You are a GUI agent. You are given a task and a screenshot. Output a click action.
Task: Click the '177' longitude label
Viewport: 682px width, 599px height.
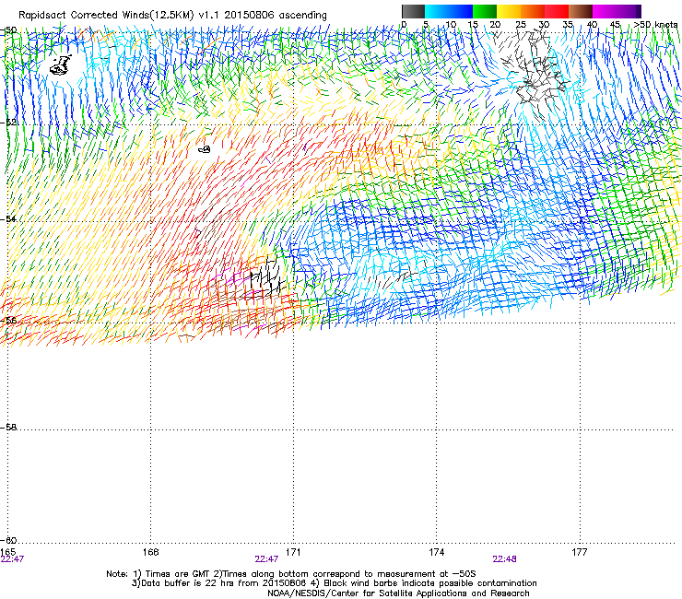[x=580, y=552]
